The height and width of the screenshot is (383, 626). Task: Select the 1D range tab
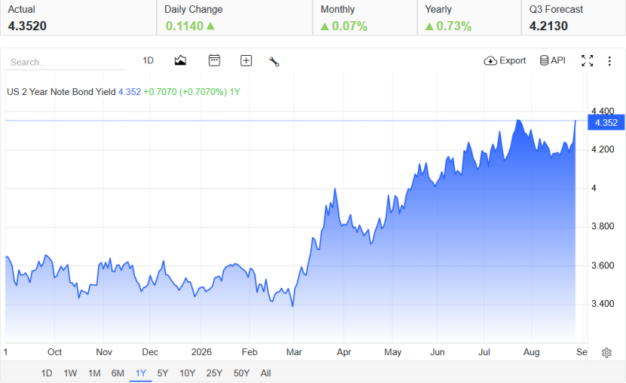pos(47,373)
